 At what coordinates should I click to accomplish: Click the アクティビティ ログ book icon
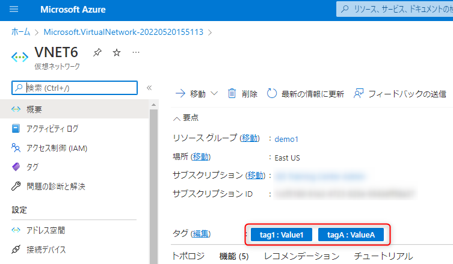[x=16, y=129]
